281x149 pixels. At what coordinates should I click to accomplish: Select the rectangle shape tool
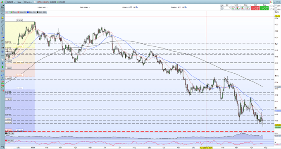coord(2,74)
